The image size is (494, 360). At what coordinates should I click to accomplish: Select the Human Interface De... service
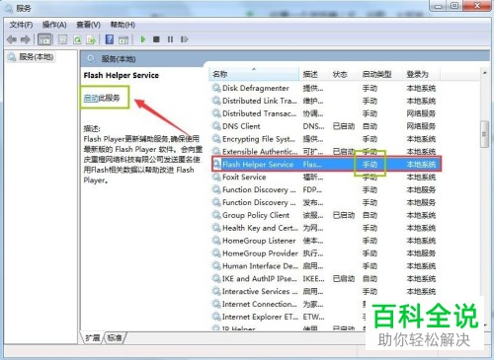pyautogui.click(x=259, y=266)
